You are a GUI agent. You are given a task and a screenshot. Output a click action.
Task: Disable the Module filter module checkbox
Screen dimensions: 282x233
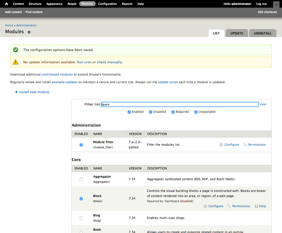(x=81, y=145)
